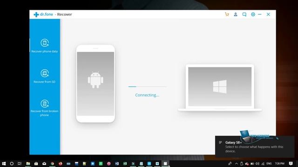Click the Android phone illustration
Image resolution: width=298 pixels, height=167 pixels.
tap(95, 83)
